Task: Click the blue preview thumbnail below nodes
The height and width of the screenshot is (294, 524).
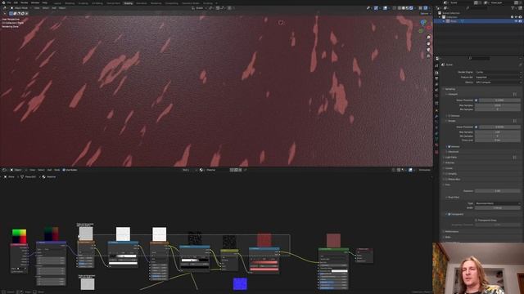Action: (240, 284)
